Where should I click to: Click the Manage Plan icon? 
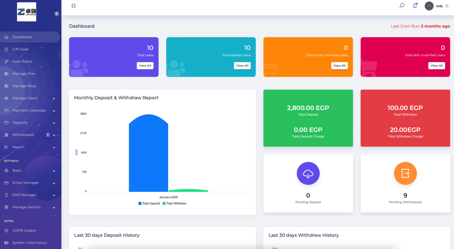(6, 74)
